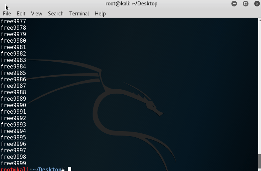Click the output line free9990
This screenshot has width=261, height=171.
point(13,105)
